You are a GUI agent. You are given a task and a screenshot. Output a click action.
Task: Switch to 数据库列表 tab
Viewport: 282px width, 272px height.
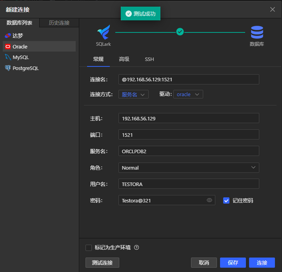(x=20, y=23)
